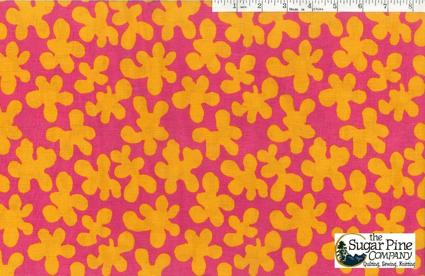Click the number 1 on the ruler

coord(235,6)
